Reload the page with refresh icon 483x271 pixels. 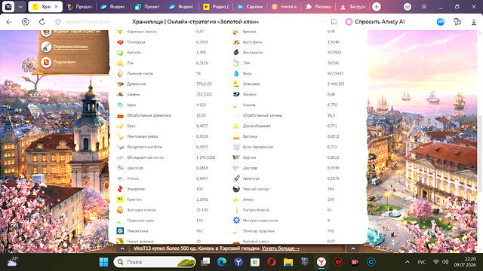pyautogui.click(x=42, y=22)
